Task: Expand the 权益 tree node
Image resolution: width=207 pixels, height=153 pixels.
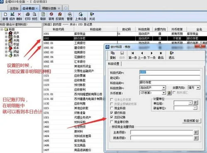Action: [x=6, y=44]
